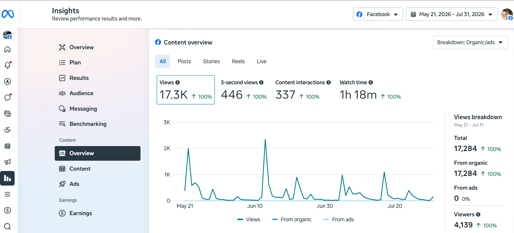Screen dimensions: 514x233
Task: Toggle the Views legend series
Action: tap(249, 220)
